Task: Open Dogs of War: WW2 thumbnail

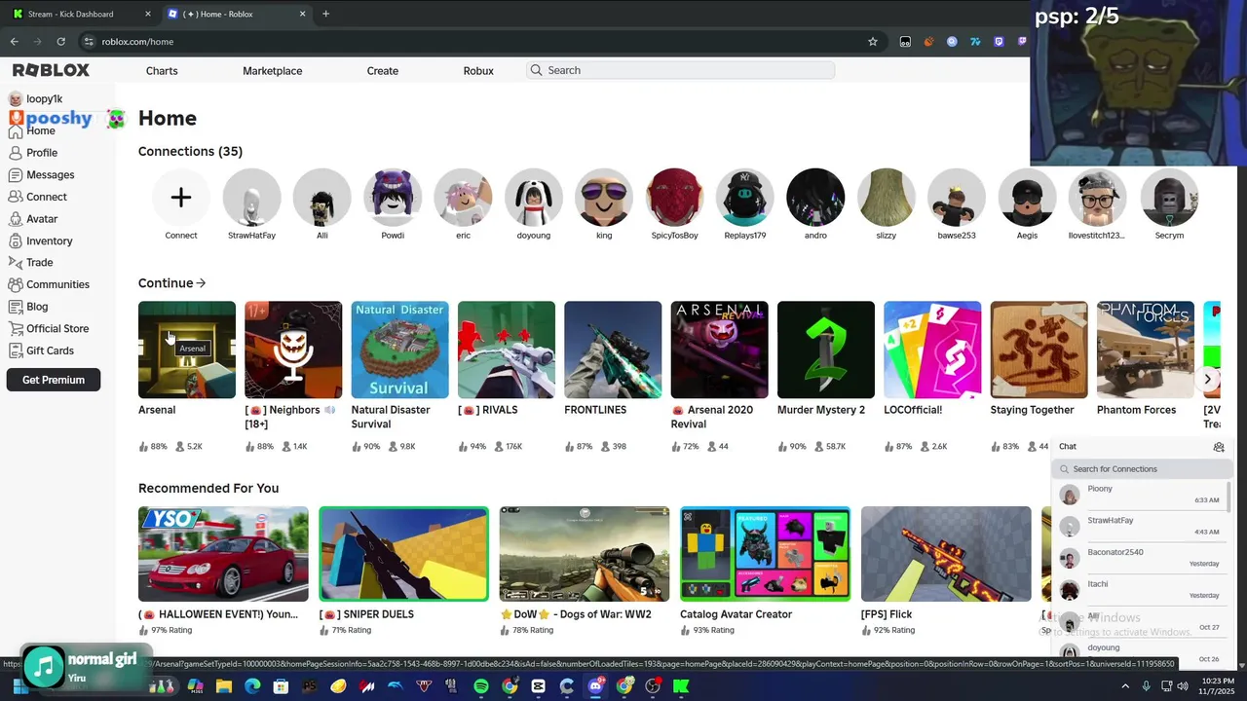Action: coord(585,554)
